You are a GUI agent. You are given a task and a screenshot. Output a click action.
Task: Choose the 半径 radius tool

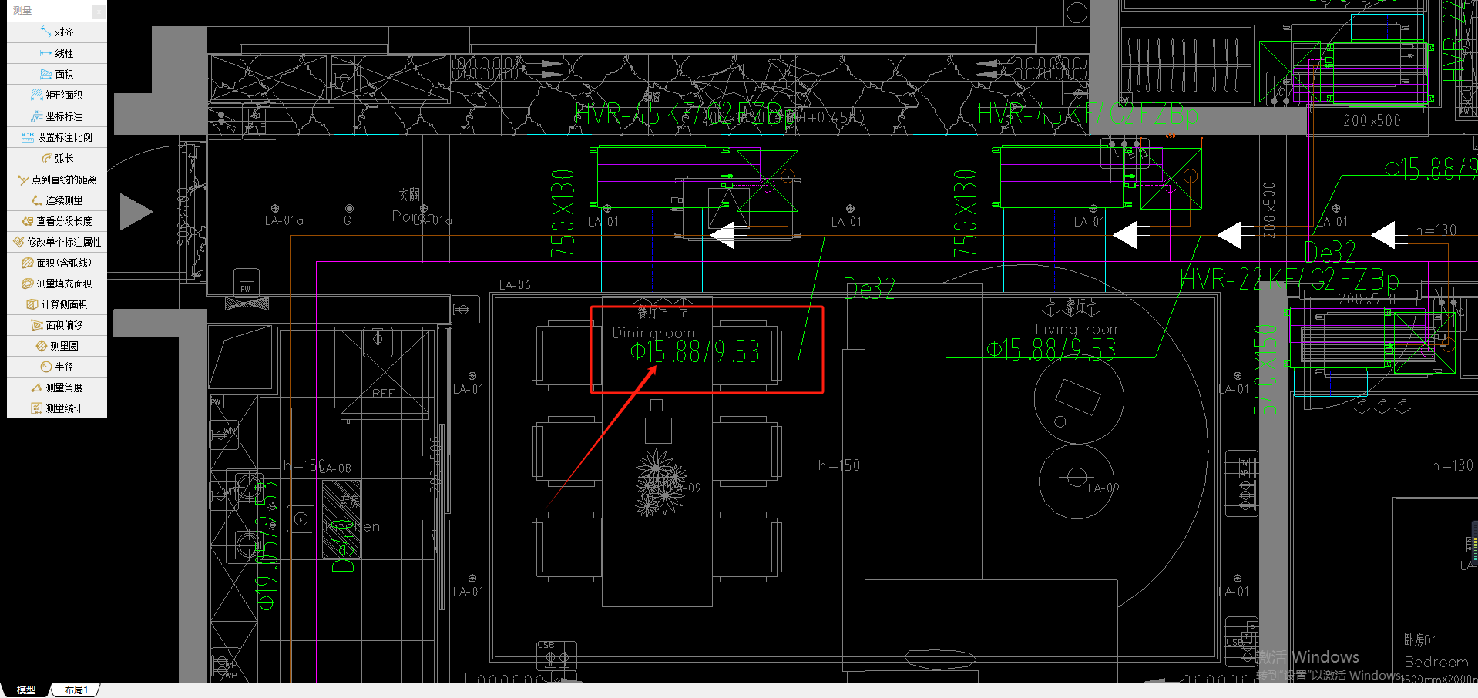[57, 367]
